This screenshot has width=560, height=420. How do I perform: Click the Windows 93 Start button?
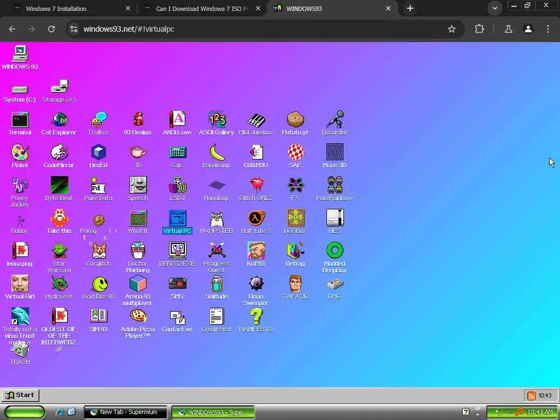pyautogui.click(x=20, y=395)
